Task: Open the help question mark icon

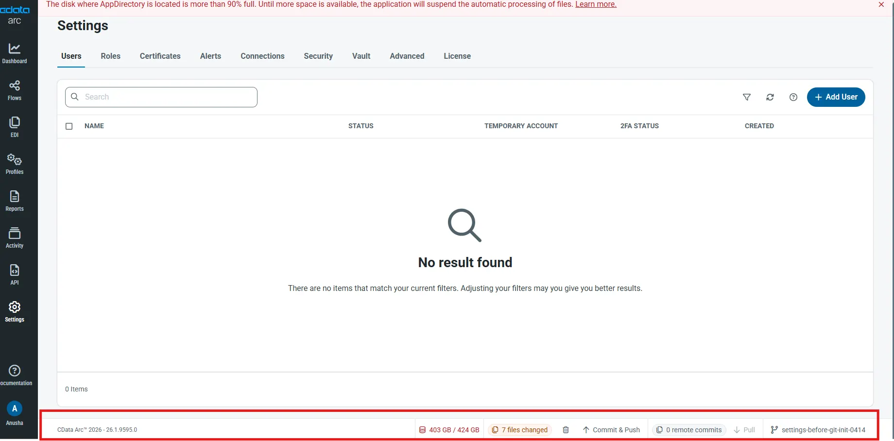Action: click(793, 97)
